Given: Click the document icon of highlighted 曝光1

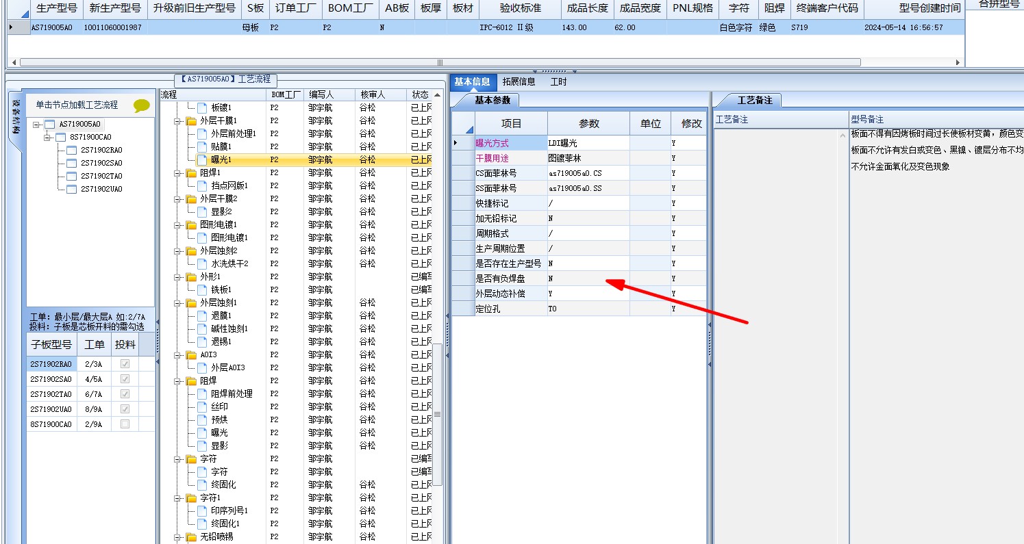Looking at the screenshot, I should point(202,159).
